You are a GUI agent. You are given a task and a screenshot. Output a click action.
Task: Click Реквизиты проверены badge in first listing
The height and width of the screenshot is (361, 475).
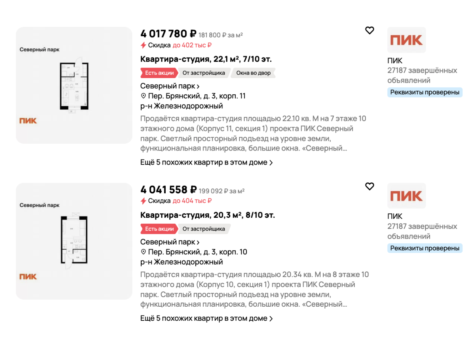tap(425, 92)
